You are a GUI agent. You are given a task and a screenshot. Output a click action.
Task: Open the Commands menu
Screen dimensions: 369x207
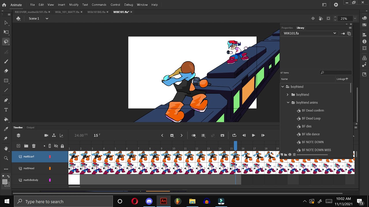point(99,5)
